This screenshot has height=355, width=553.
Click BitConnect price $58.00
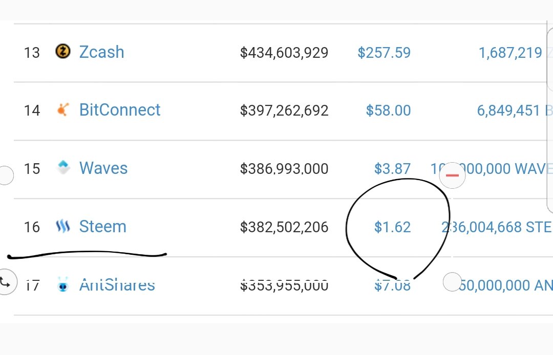pos(388,110)
